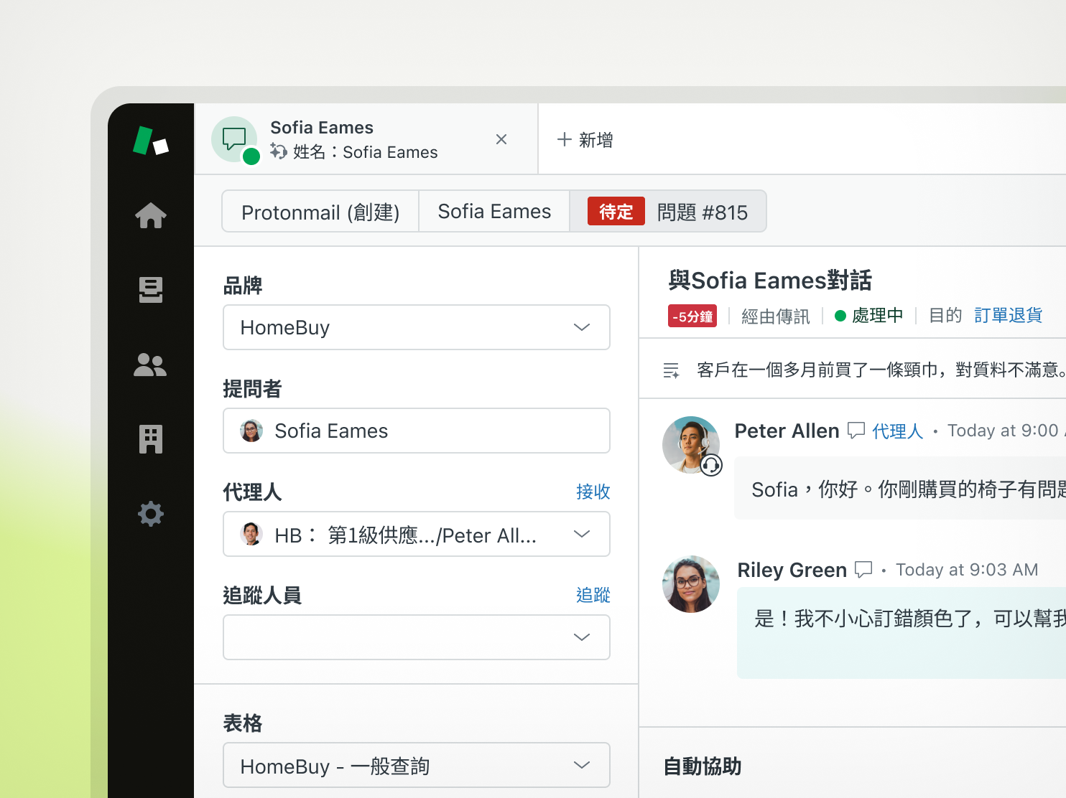The width and height of the screenshot is (1066, 798).
Task: Open the Protonmail (創建) breadcrumb tab
Action: [x=320, y=212]
